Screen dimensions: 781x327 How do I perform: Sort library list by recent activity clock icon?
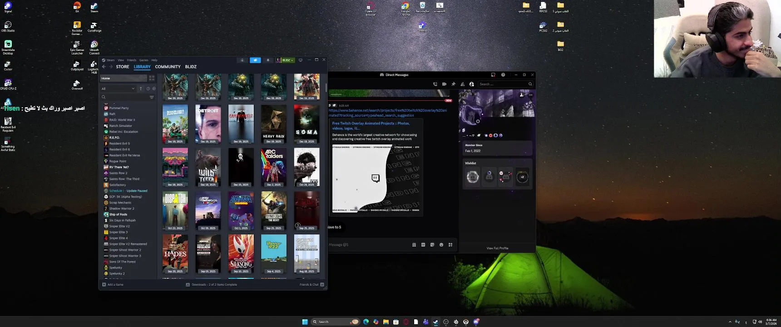tap(148, 89)
